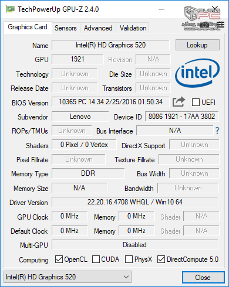Expand the Intel(R) HD Graphics 520 dropdown

pyautogui.click(x=68, y=277)
